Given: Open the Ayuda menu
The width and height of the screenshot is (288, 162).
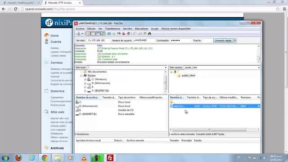Looking at the screenshot, I should coord(154,29).
